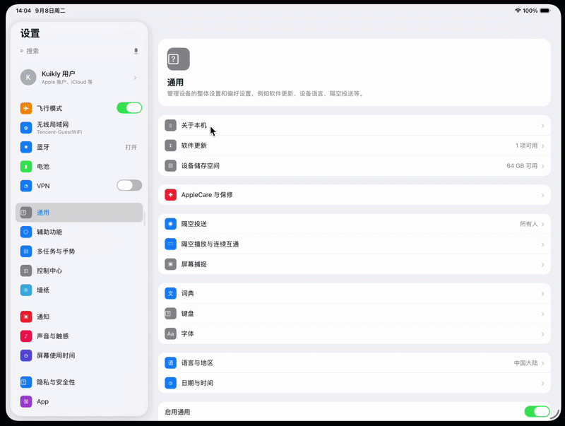
Task: Click the purple 屏幕使用时间 icon
Action: tap(26, 356)
